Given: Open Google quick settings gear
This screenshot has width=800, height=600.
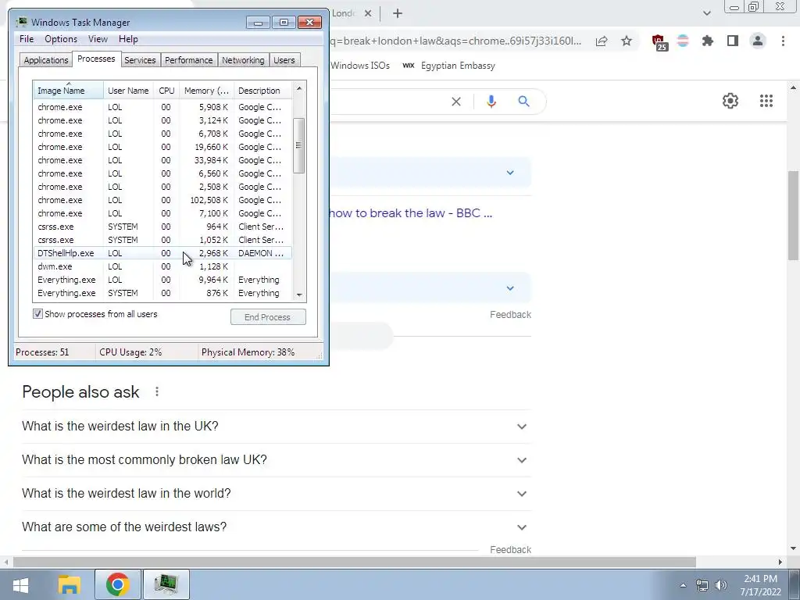Looking at the screenshot, I should point(730,101).
